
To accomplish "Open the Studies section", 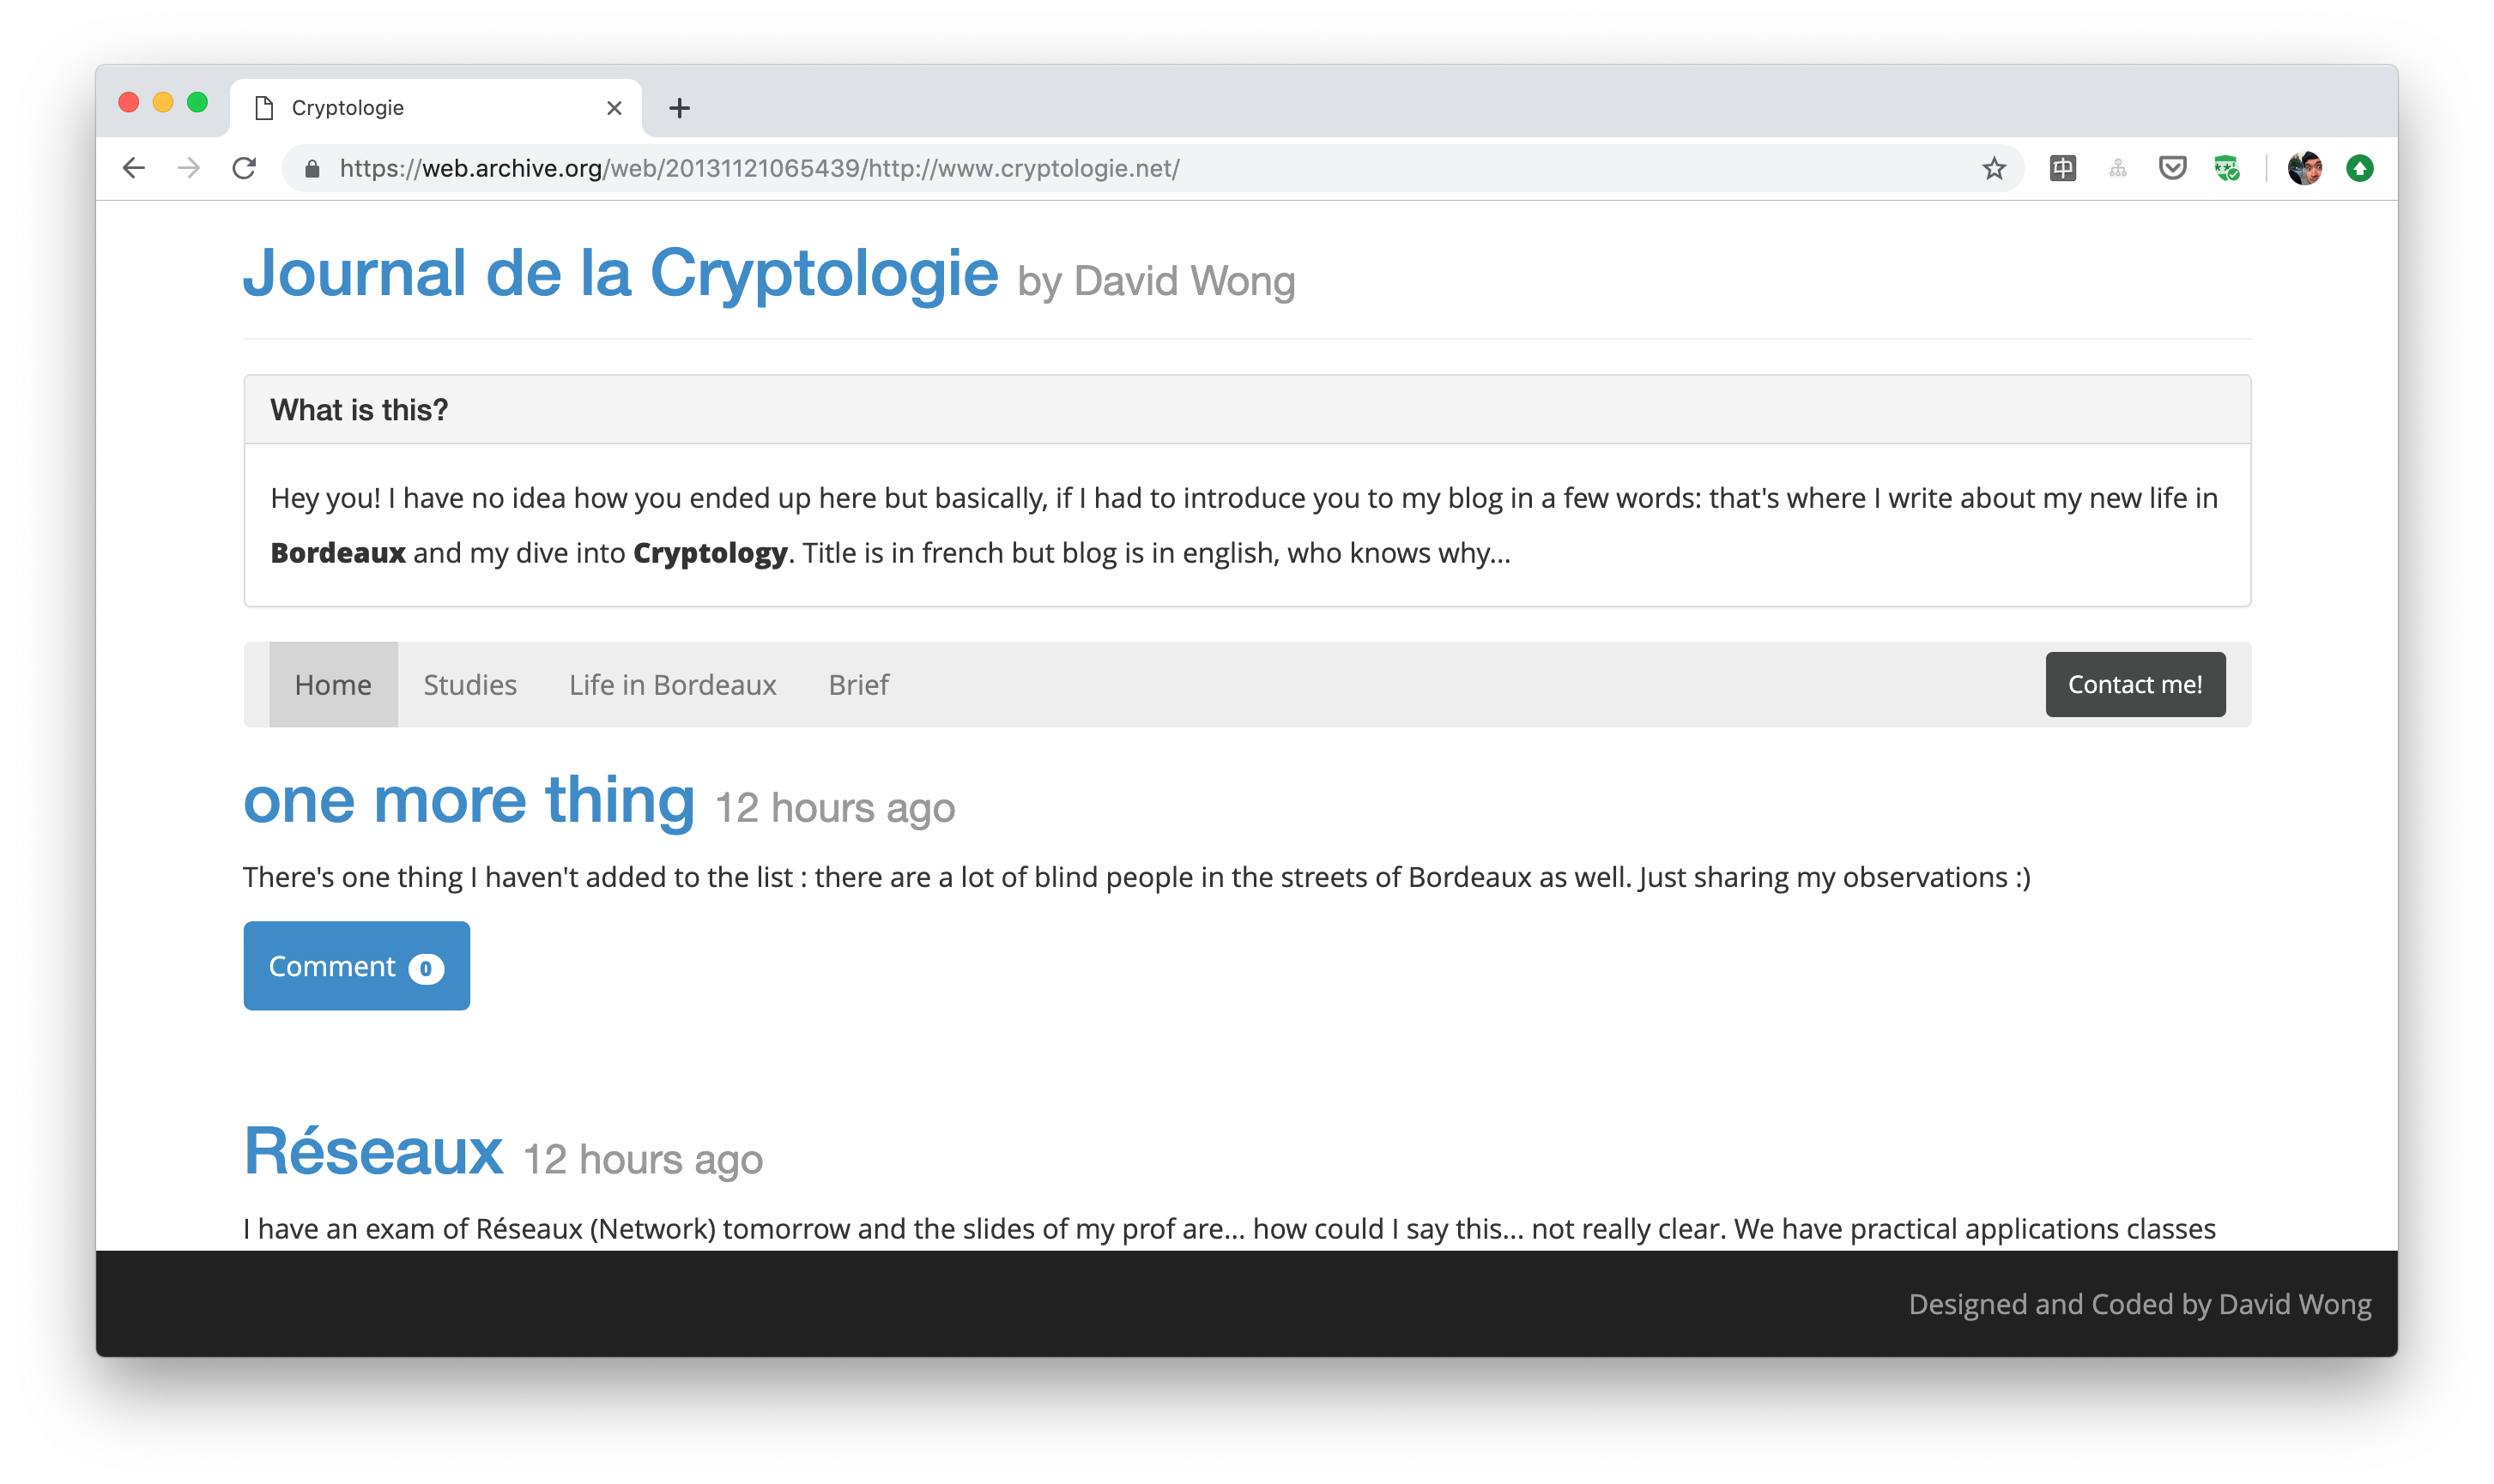I will tap(470, 685).
